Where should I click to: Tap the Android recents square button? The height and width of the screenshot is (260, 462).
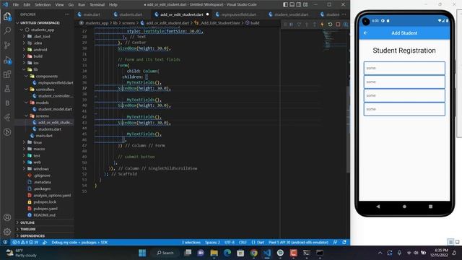tap(430, 207)
